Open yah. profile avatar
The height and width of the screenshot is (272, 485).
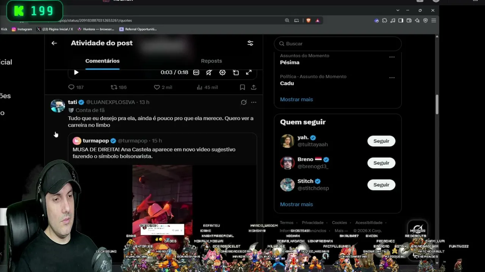287,141
